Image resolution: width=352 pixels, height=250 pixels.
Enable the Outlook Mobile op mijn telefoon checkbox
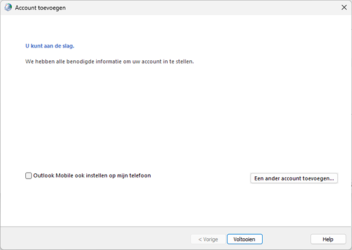[x=29, y=176]
